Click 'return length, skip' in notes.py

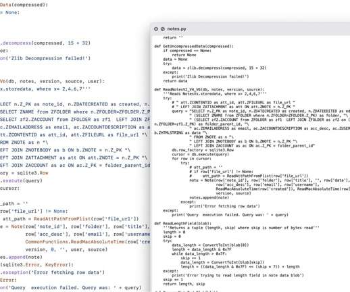point(184,284)
